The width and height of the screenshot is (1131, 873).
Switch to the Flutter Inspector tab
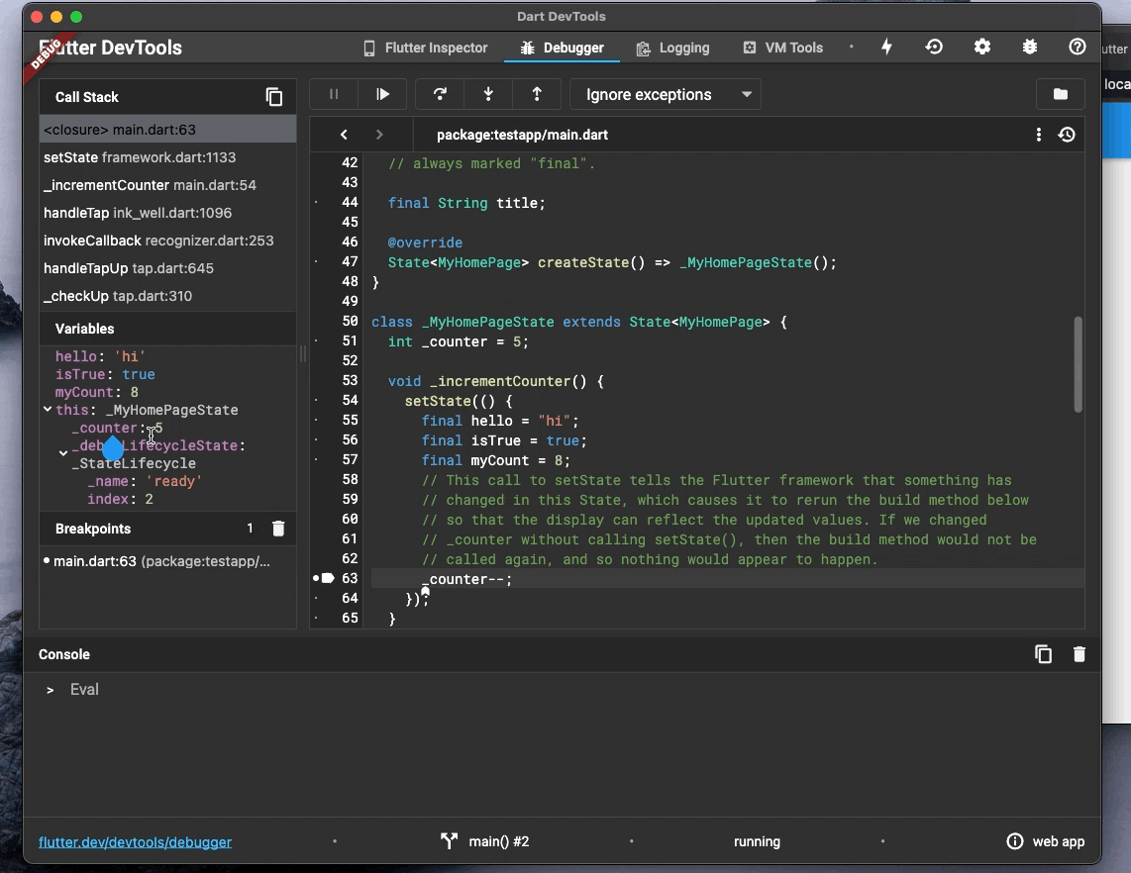(426, 48)
